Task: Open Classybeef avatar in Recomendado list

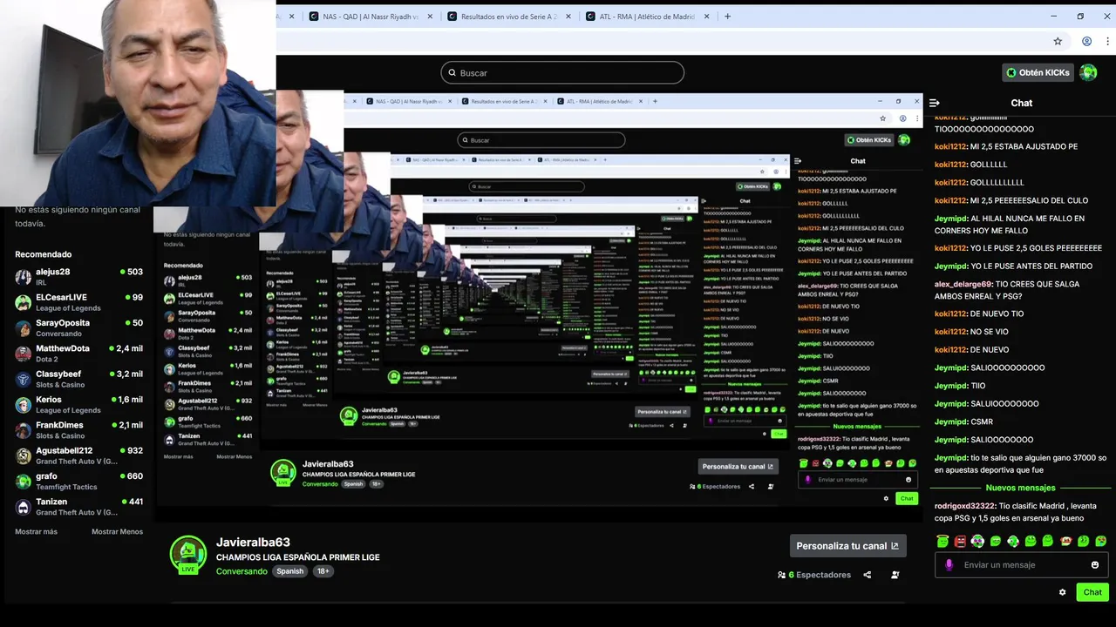Action: point(23,379)
